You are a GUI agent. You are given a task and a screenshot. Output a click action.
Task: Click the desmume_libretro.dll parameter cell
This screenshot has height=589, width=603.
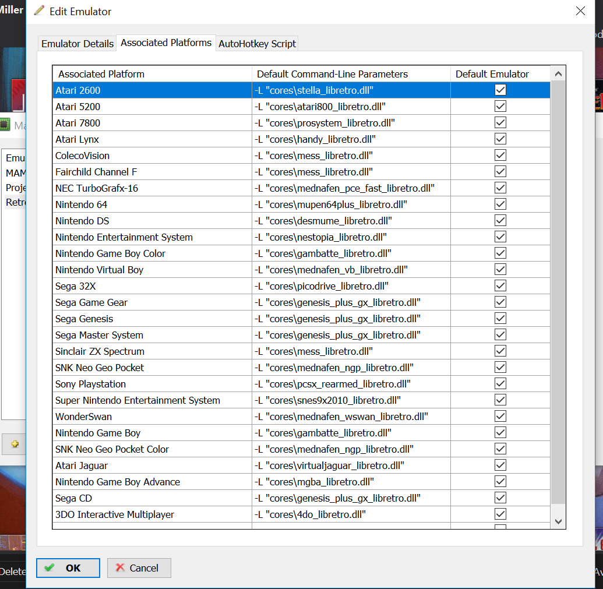tap(351, 221)
